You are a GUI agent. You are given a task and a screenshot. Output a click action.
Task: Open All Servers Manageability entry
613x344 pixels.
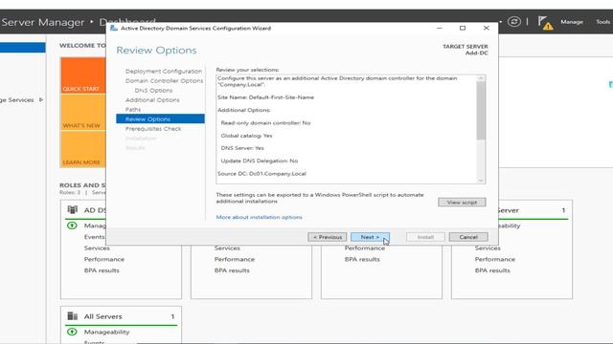106,332
